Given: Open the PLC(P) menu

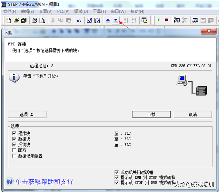Looking at the screenshot, I should tap(63, 12).
